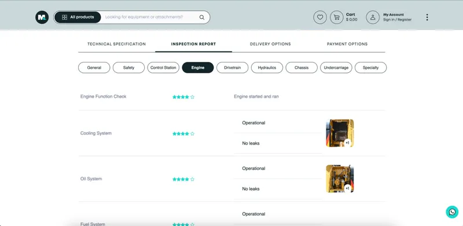Click the search magnifier icon

coord(201,17)
